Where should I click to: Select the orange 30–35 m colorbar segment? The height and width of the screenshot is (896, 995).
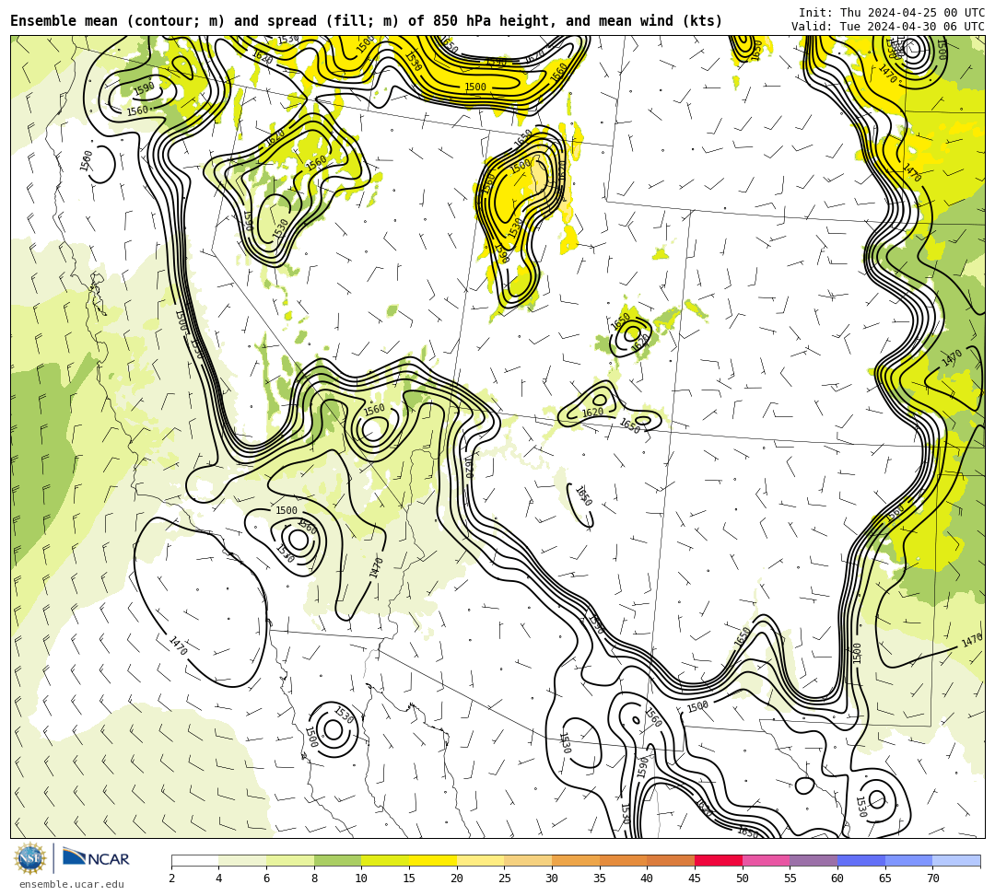(x=576, y=860)
